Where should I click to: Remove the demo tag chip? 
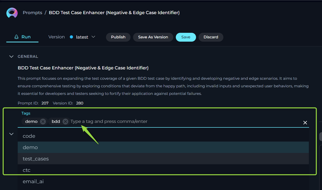click(43, 122)
